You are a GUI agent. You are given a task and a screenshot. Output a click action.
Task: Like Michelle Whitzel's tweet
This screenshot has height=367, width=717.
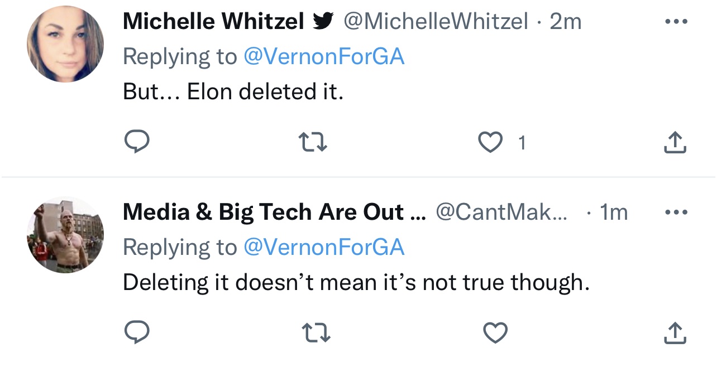(491, 143)
